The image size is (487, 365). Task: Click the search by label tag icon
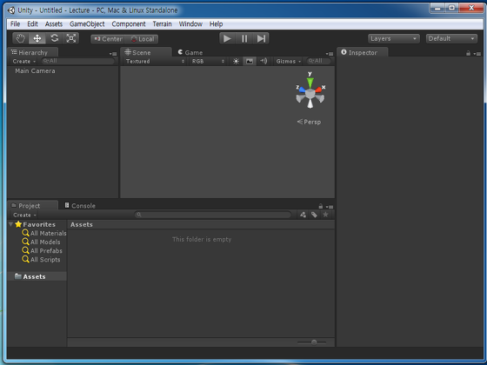click(314, 215)
